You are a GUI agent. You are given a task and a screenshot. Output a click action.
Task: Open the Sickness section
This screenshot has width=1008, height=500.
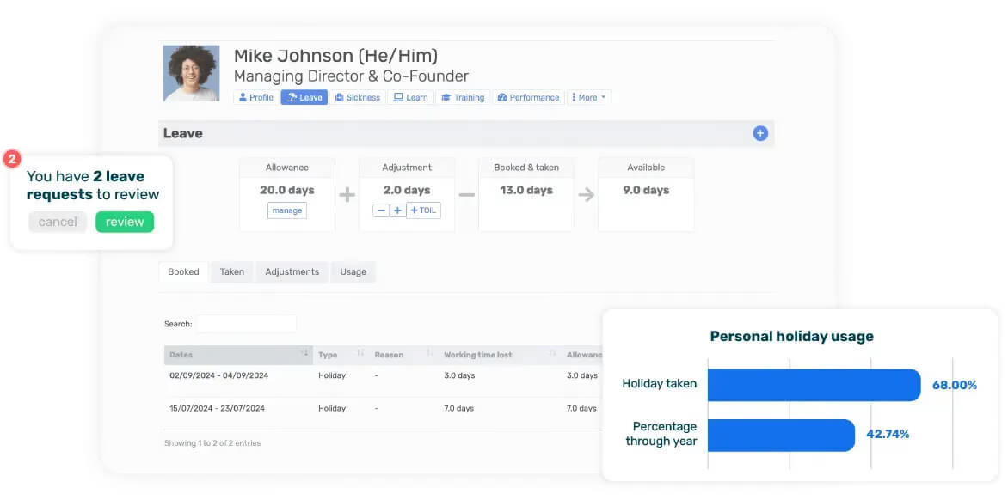[x=358, y=98]
